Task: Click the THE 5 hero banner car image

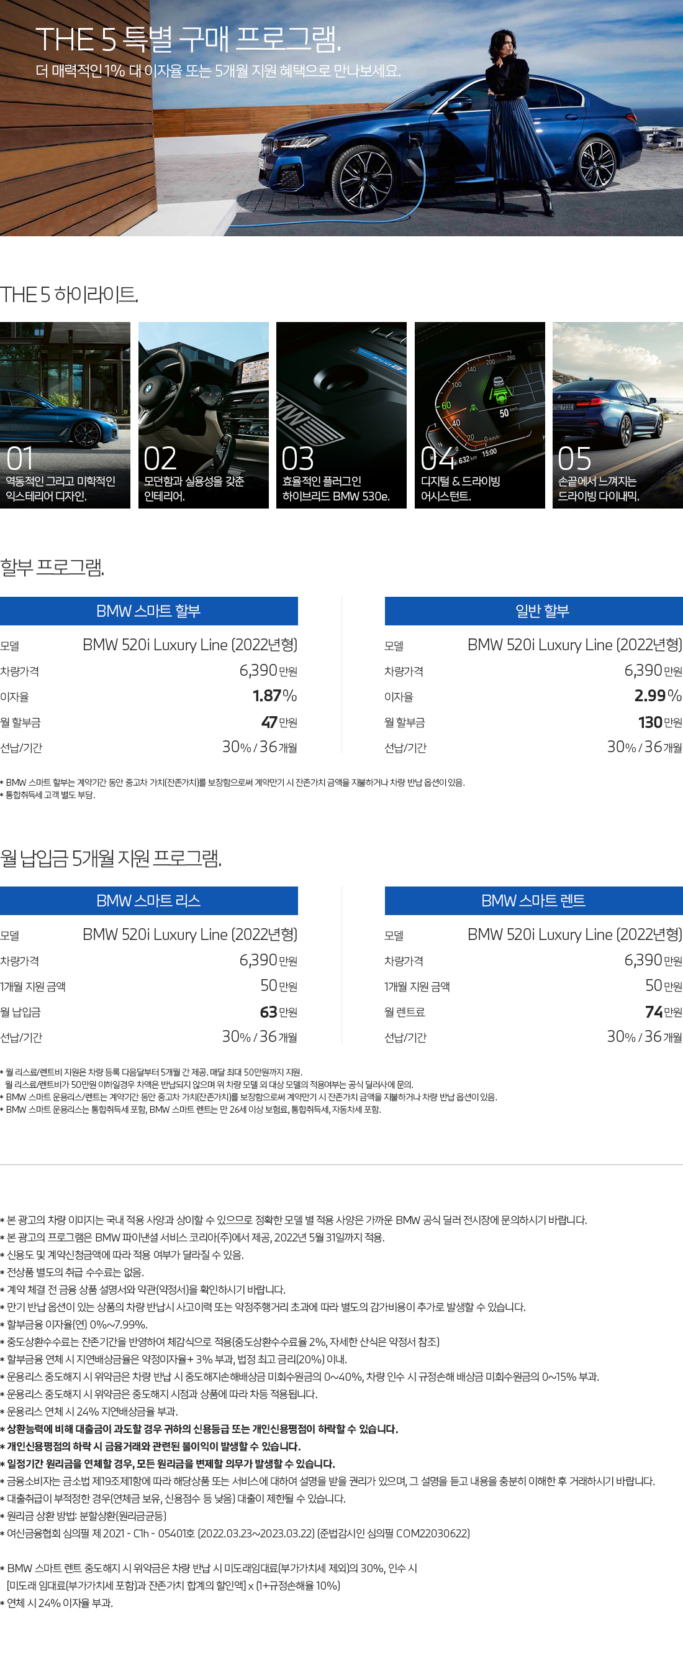Action: coord(341,117)
